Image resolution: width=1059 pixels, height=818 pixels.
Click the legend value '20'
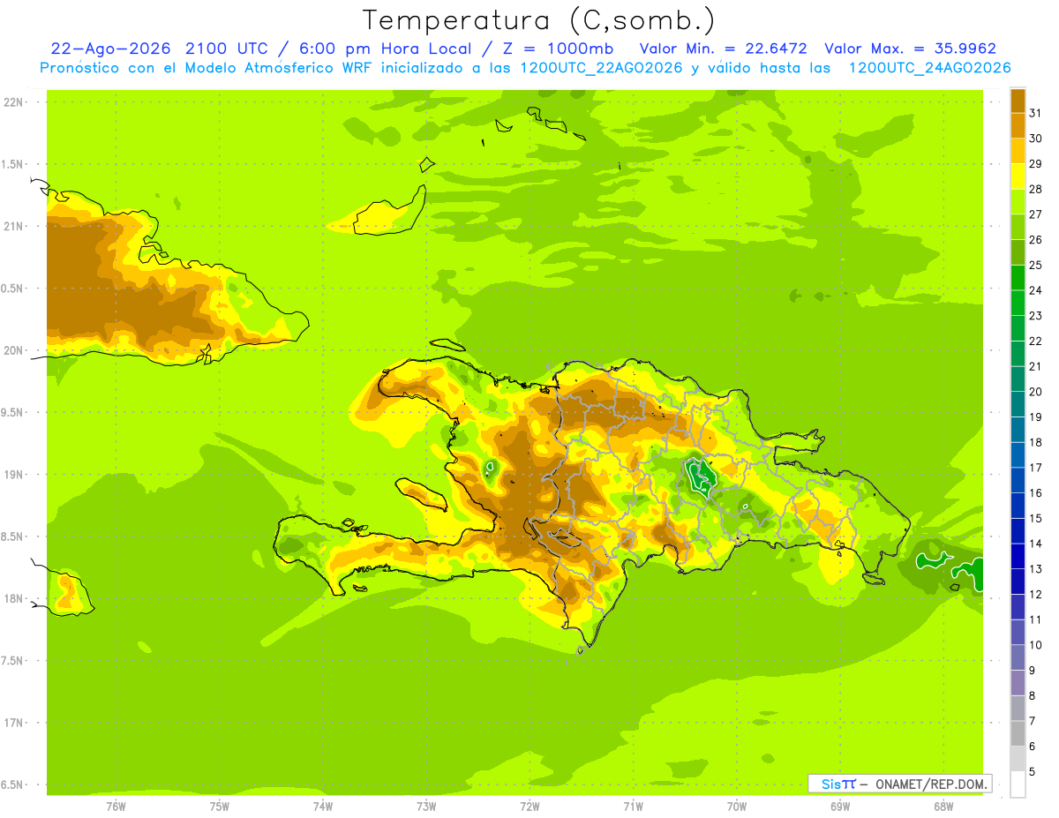coord(1036,391)
